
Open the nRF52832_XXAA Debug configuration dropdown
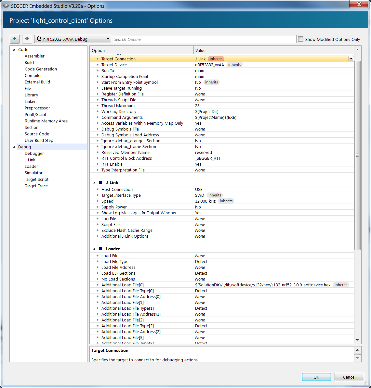tap(73, 39)
